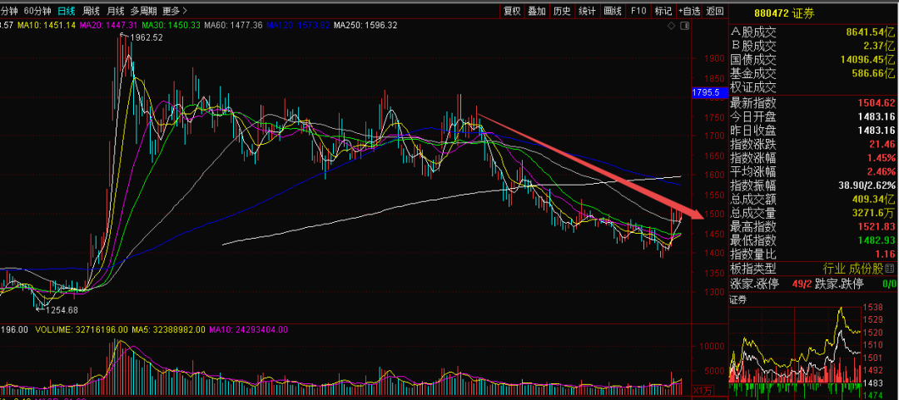Click the small diamond icon above chart
Viewport: 899px width, 400px height.
672,27
